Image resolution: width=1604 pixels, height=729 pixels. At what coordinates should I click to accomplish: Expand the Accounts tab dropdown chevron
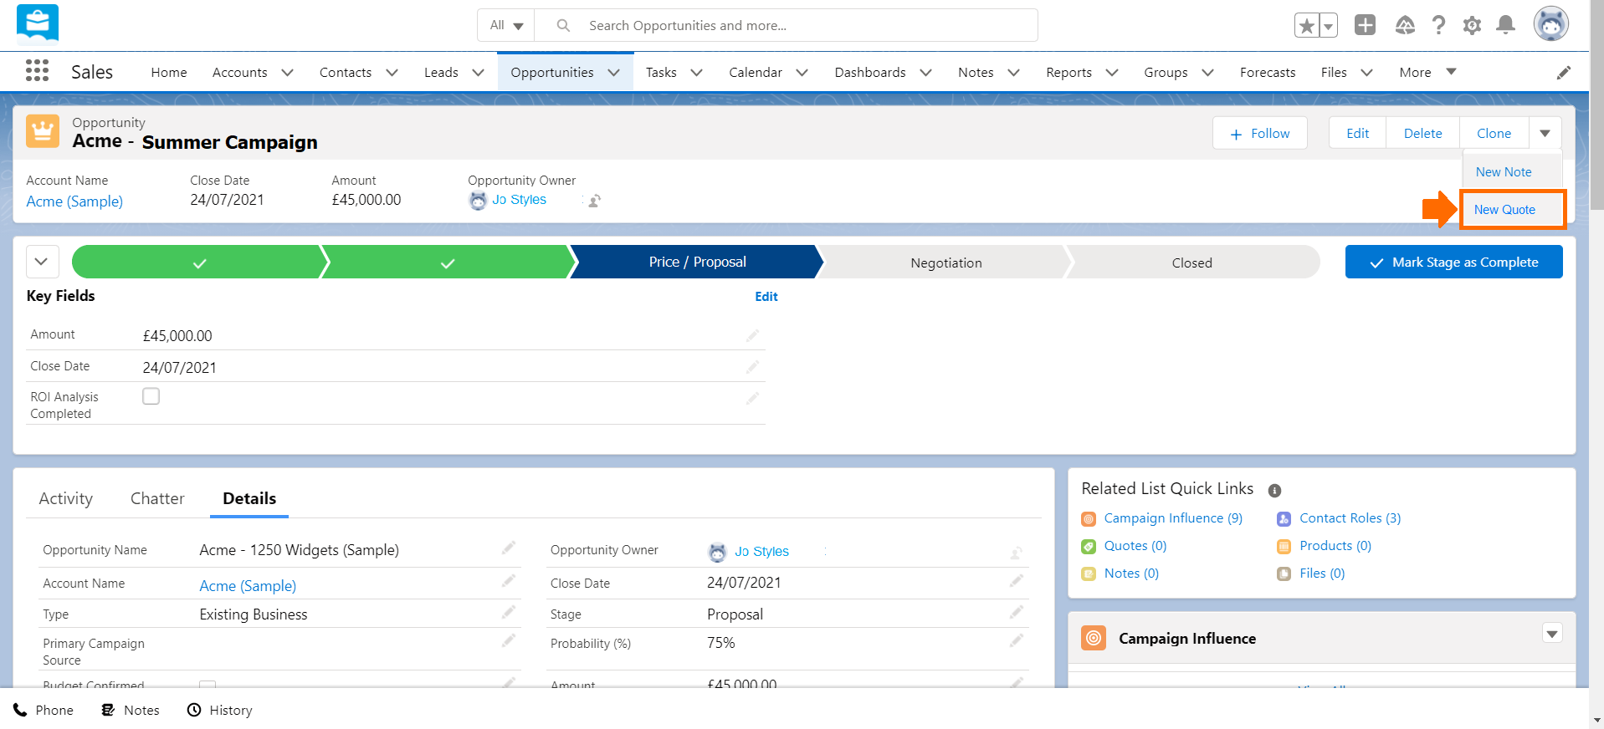287,73
